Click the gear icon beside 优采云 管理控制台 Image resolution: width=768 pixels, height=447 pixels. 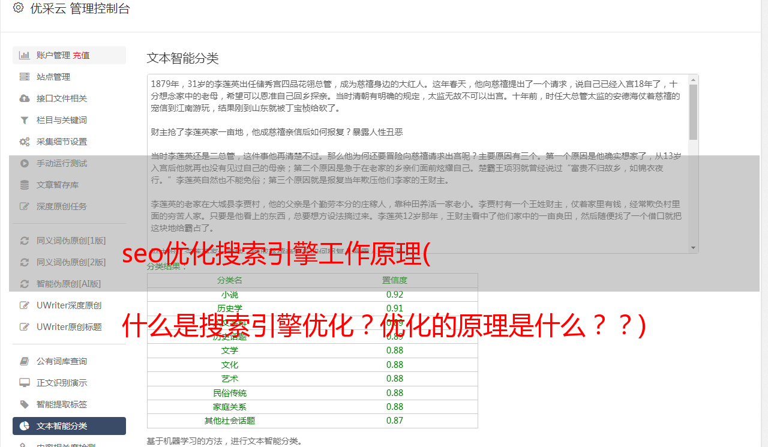click(18, 8)
